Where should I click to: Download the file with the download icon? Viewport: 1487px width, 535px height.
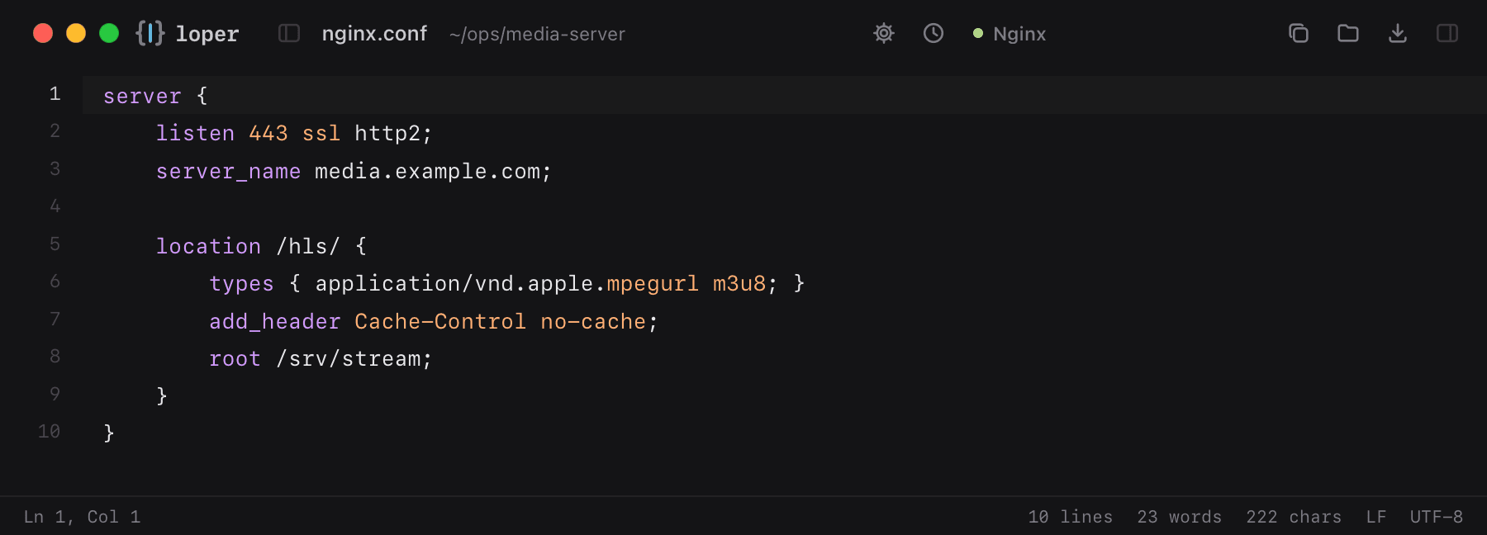1398,33
